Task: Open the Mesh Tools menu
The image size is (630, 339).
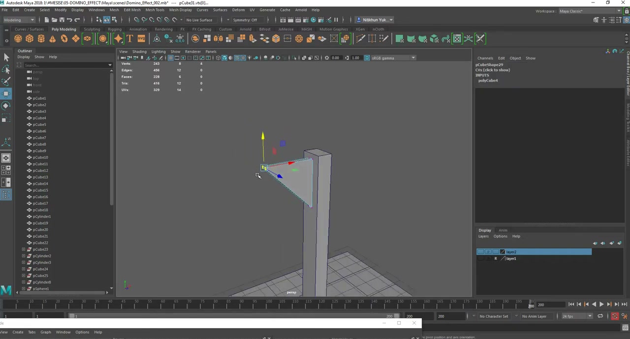Action: coord(155,10)
